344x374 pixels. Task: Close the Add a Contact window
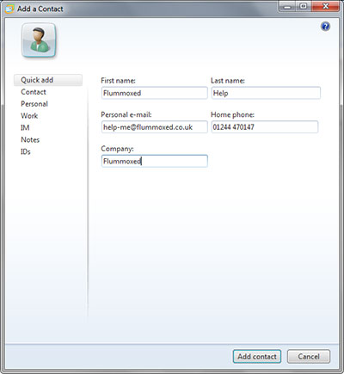326,6
